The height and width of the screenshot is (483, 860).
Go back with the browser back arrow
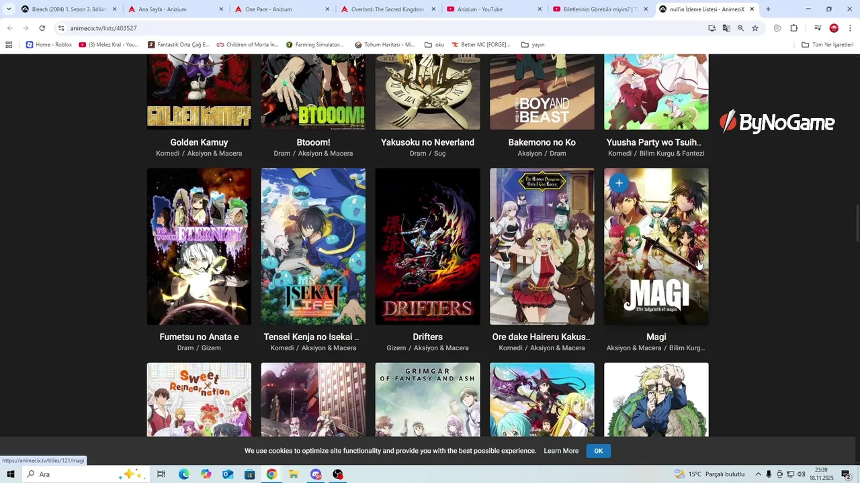(9, 28)
